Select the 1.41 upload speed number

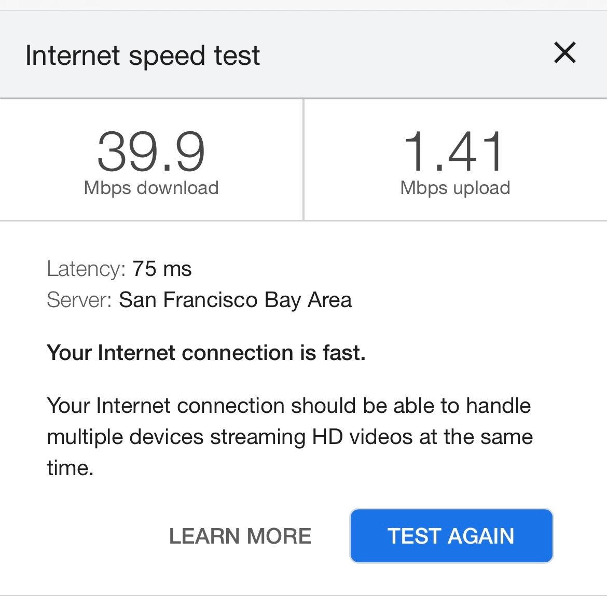pyautogui.click(x=454, y=152)
